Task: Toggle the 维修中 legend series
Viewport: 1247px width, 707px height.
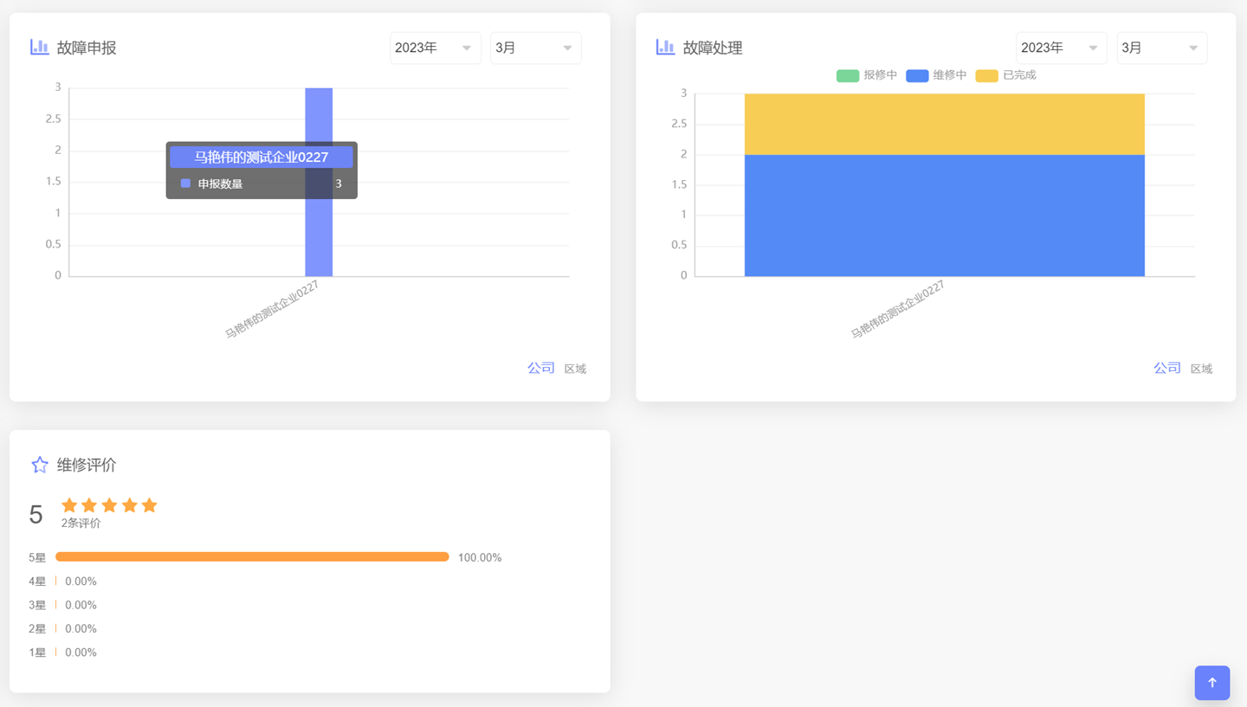Action: coord(936,75)
